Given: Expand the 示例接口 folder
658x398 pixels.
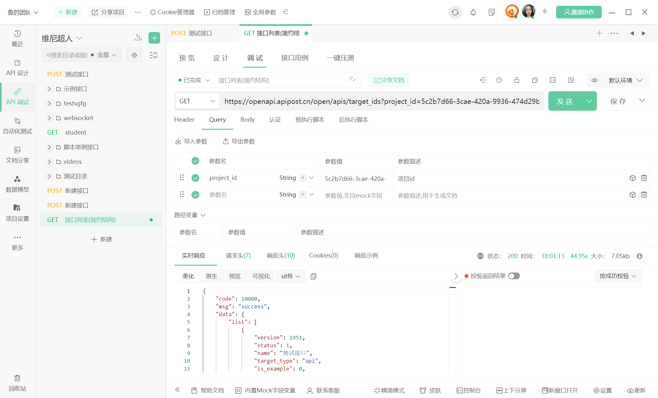Looking at the screenshot, I should point(49,89).
